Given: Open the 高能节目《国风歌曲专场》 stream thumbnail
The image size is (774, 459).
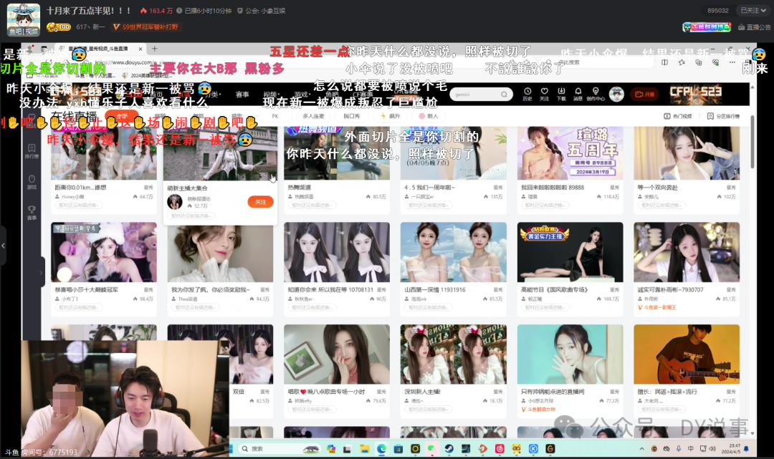Looking at the screenshot, I should 570,253.
